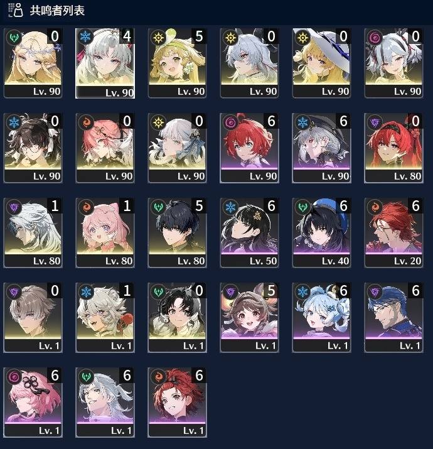Select the highlighted silver-haired Glacio resonator showing 4
This screenshot has width=433, height=449.
point(105,63)
